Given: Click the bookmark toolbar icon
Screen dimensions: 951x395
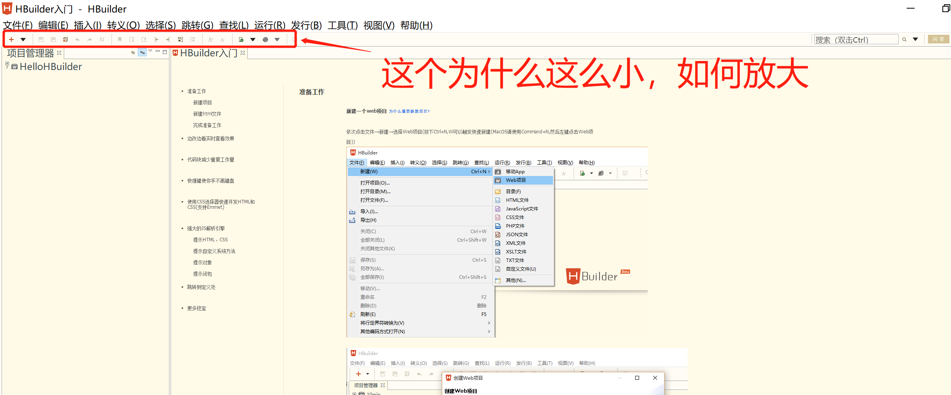Looking at the screenshot, I should click(x=120, y=39).
